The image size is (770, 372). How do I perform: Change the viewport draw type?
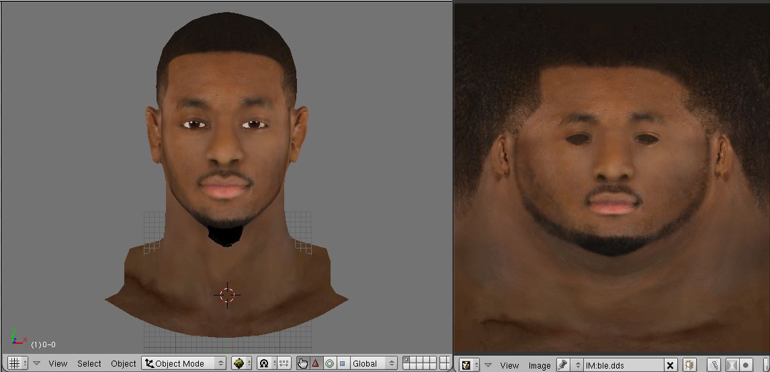[241, 363]
